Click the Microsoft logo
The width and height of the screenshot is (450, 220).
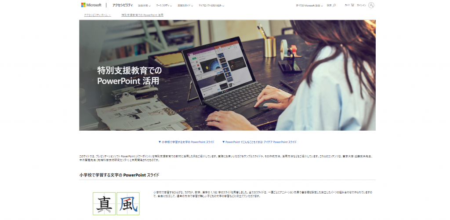91,5
